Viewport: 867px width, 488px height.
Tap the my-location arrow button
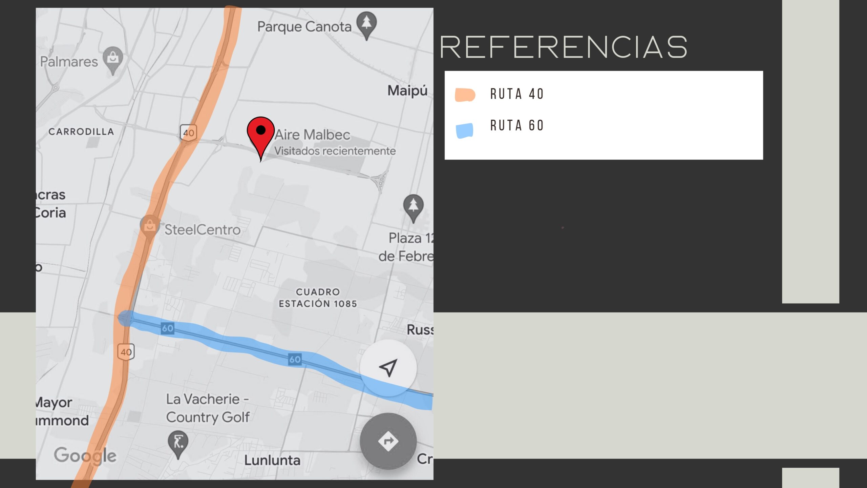pos(388,367)
